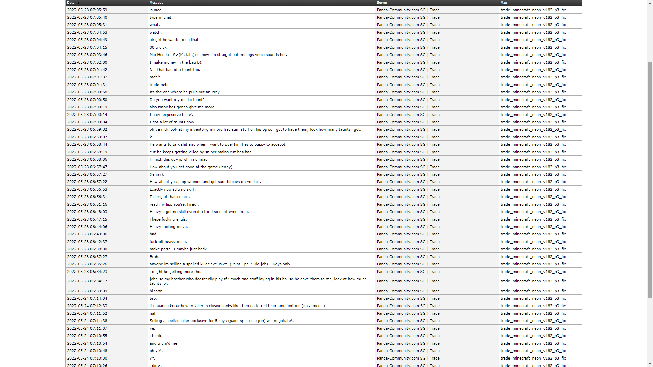Click the 'Panda-Community.com SG | Trade' server cell
Screen dimensions: 653x367
click(x=407, y=10)
